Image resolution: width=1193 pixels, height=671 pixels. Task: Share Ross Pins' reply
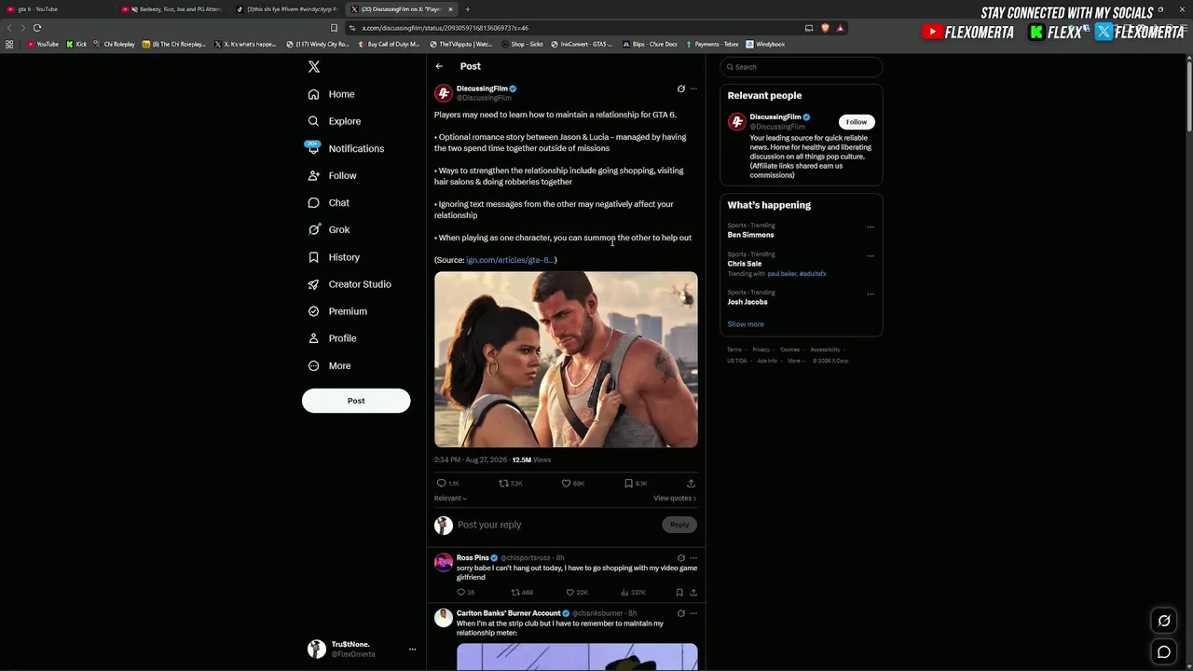coord(692,593)
